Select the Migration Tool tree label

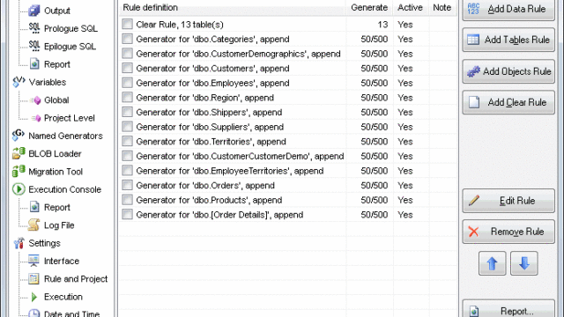56,172
